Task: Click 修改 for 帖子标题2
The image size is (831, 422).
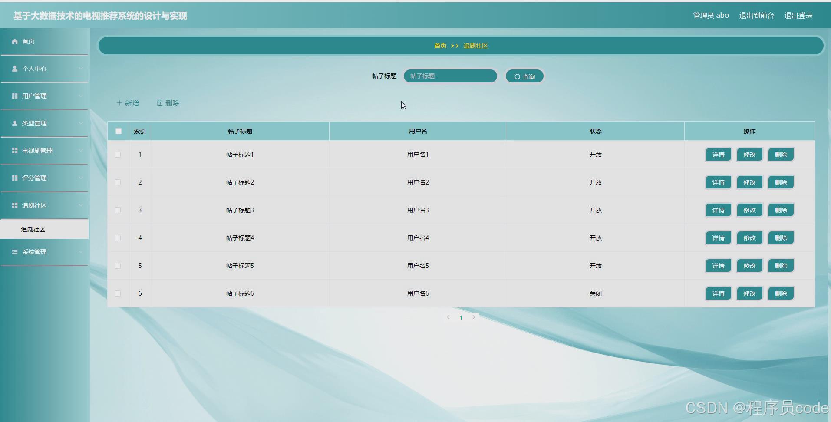Action: point(749,182)
